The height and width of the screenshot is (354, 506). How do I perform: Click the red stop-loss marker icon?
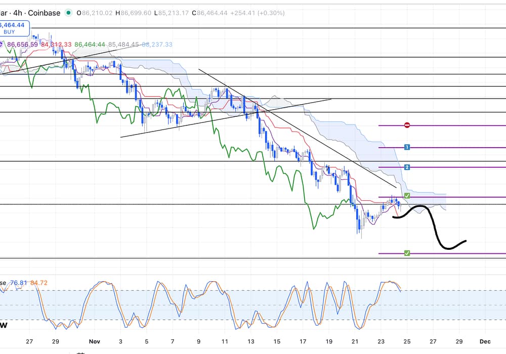click(x=407, y=125)
